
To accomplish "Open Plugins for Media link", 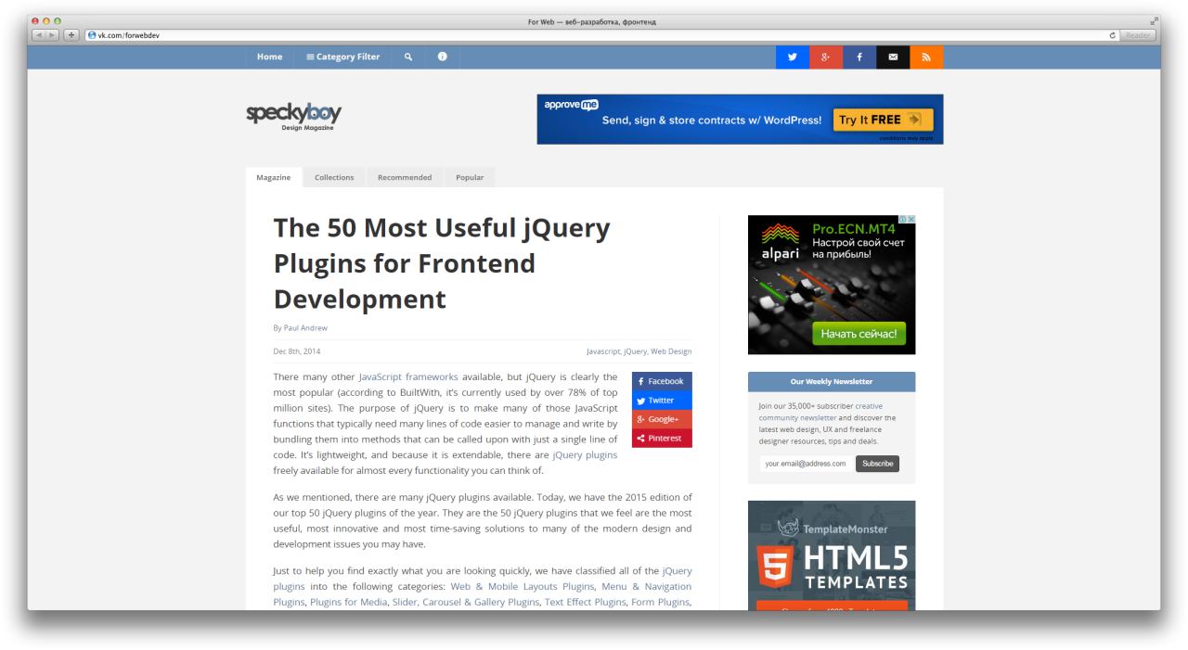I will coord(347,602).
